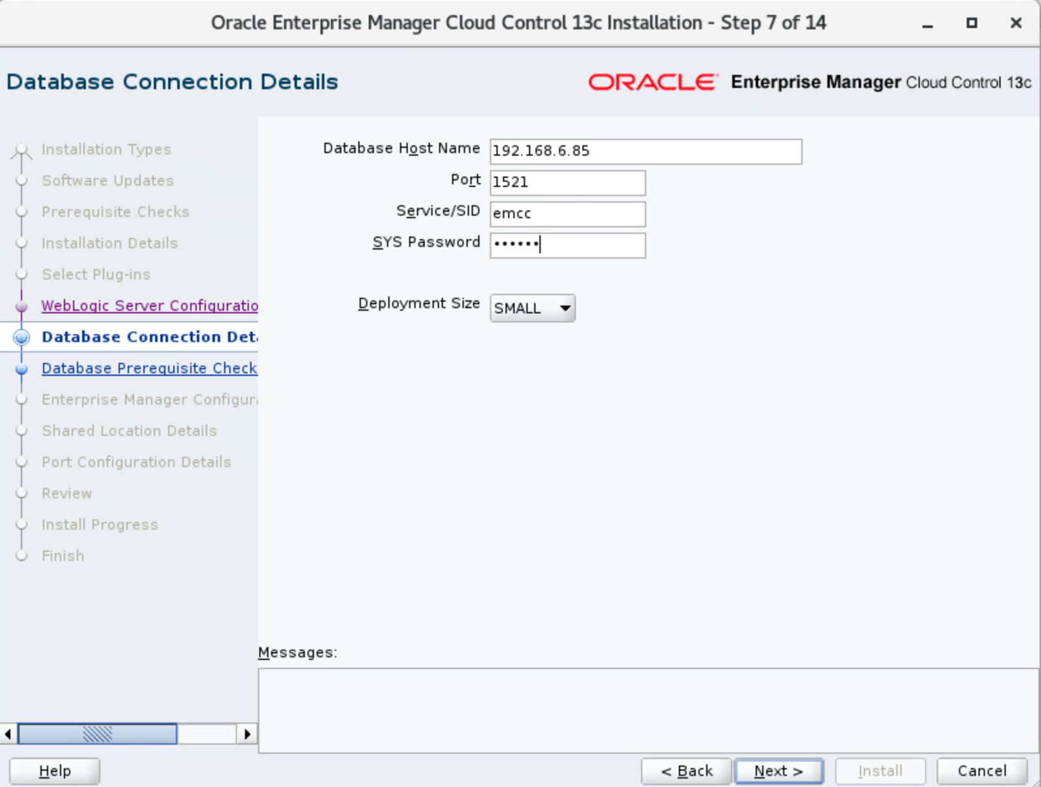Click the Port input field
Image resolution: width=1041 pixels, height=787 pixels.
(x=567, y=182)
